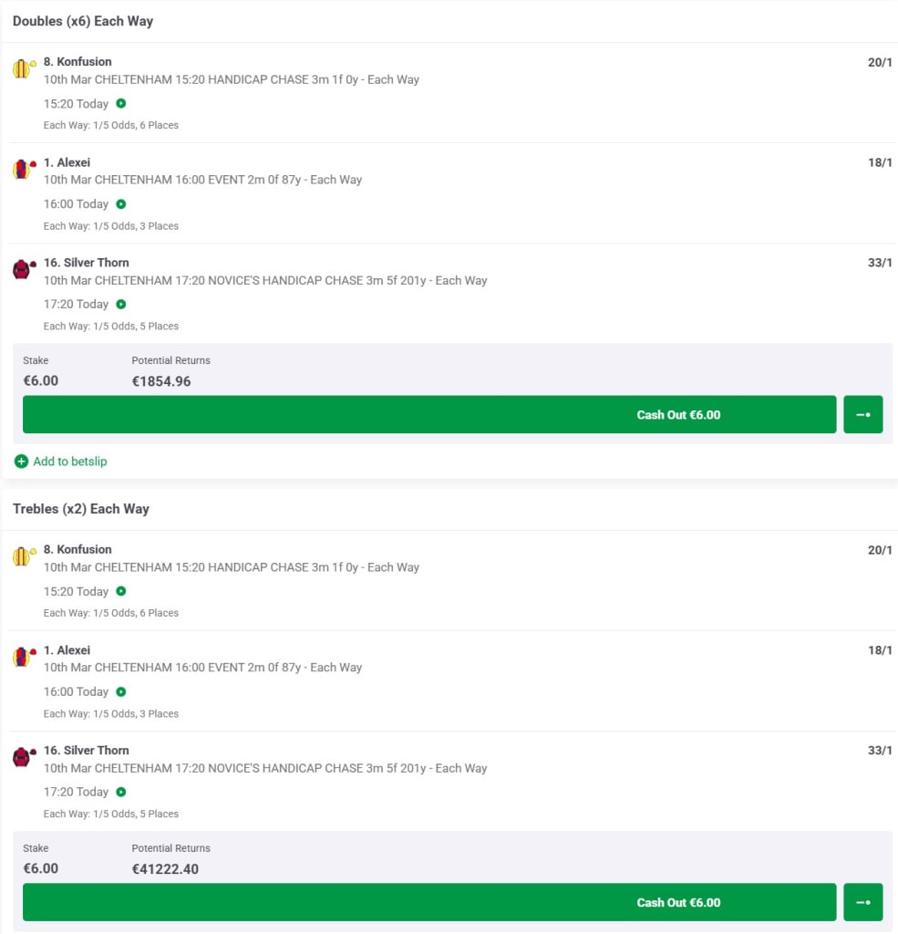Click live stream icon beside 15:20 Today in Doubles
898x934 pixels.
click(121, 104)
